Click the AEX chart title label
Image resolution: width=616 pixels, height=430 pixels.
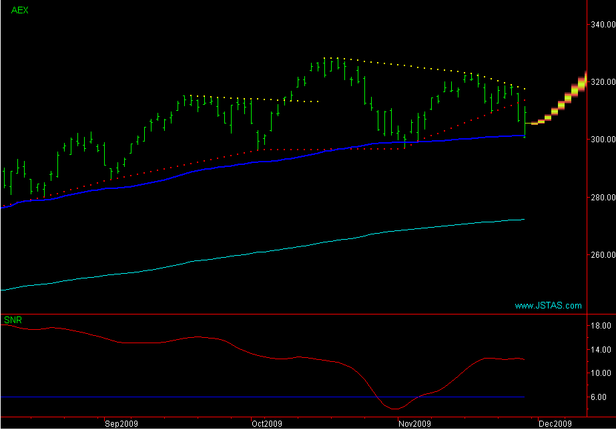[x=20, y=11]
